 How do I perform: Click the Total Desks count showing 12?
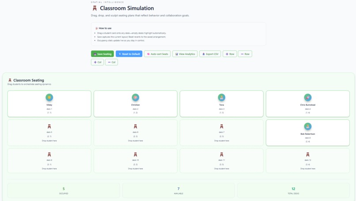pyautogui.click(x=293, y=189)
